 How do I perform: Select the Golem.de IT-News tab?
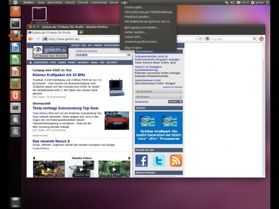pyautogui.click(x=52, y=33)
